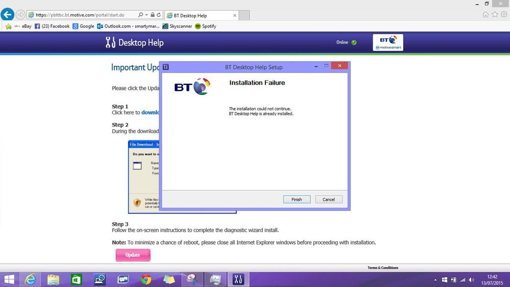Click the BT motivesmart logo badge
Screen dimensions: 510x287
[x=388, y=42]
